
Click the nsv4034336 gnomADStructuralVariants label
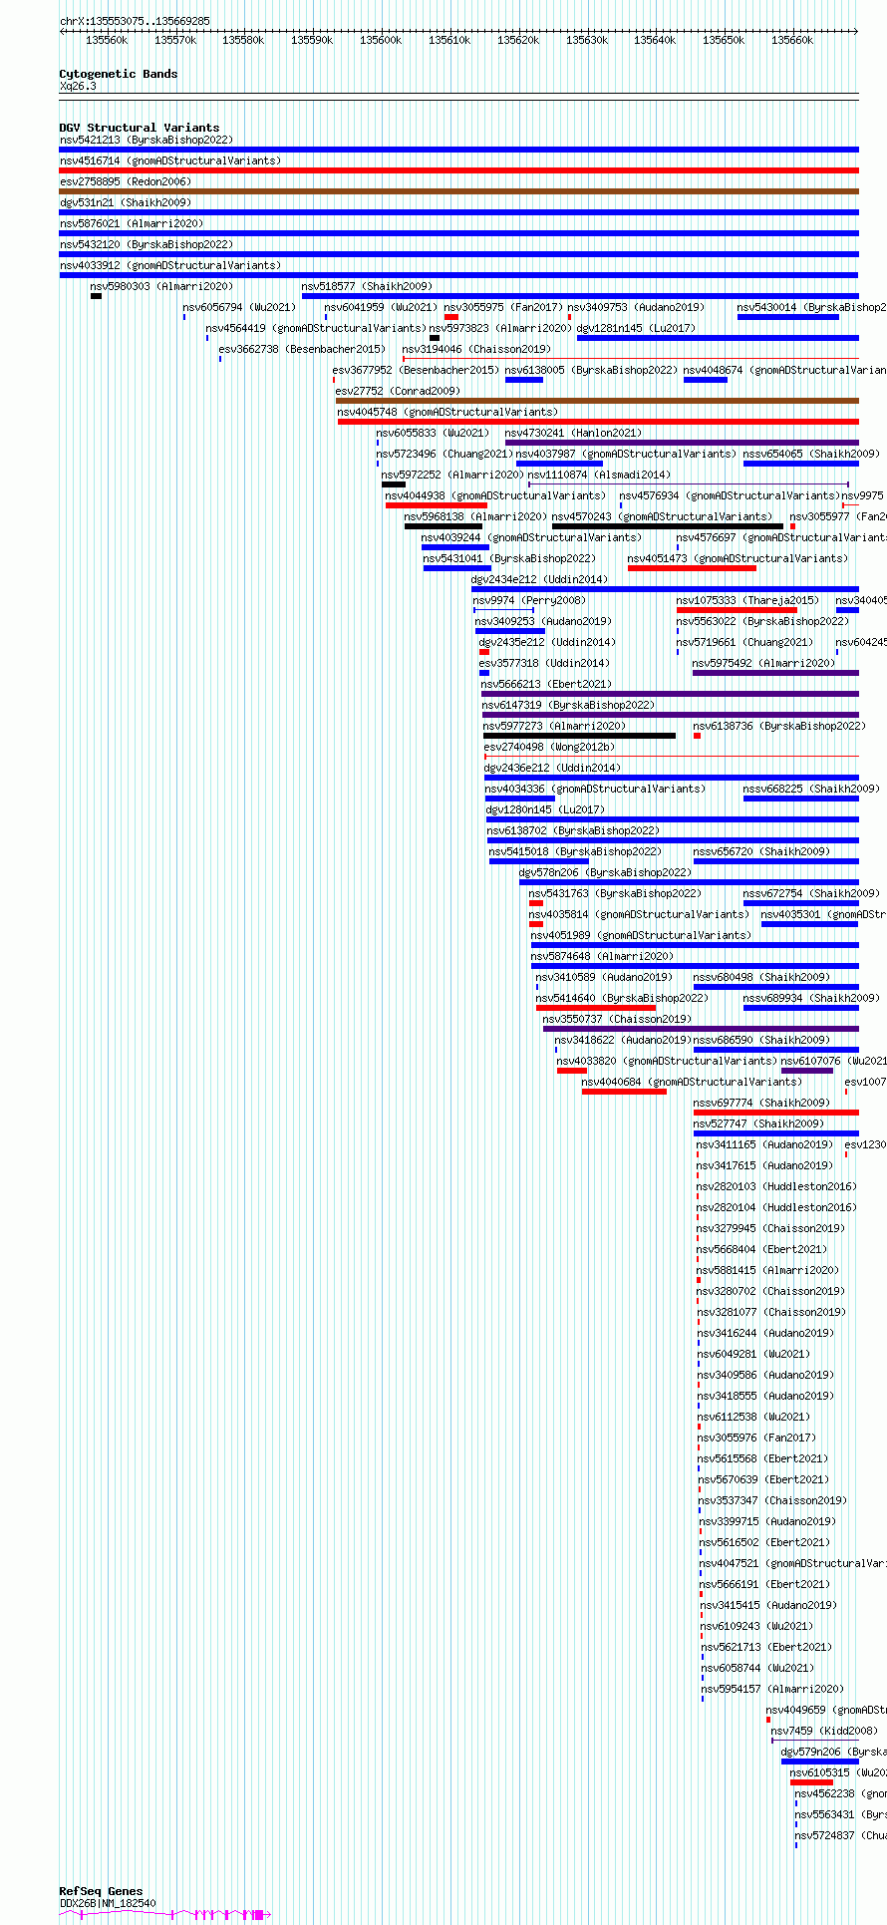click(595, 790)
